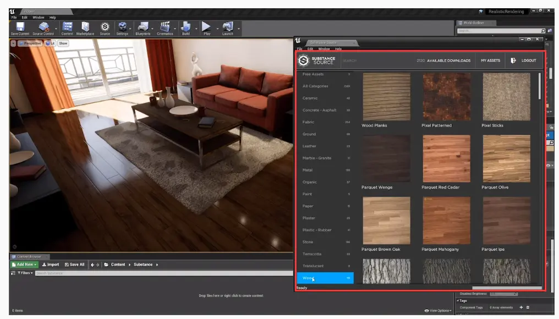Click the Substance Source vertical scrollbar
The image size is (559, 319).
point(539,86)
